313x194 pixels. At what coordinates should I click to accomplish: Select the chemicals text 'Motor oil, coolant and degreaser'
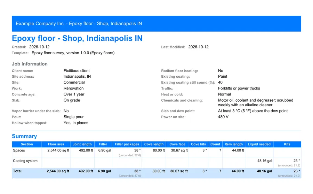pyautogui.click(x=246, y=100)
